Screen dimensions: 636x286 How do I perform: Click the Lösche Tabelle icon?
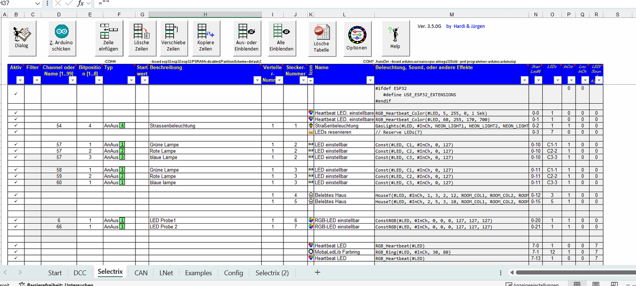pos(321,33)
